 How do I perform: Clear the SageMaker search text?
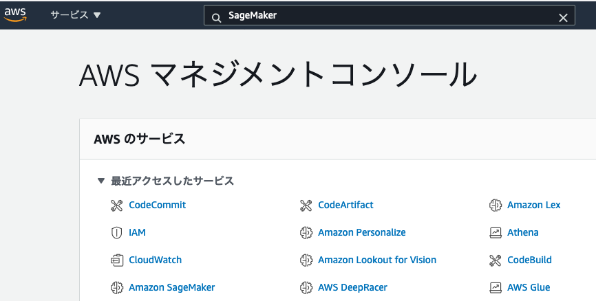tap(563, 17)
